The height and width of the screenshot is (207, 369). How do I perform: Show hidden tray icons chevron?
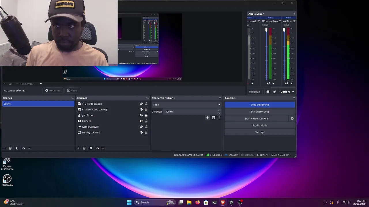point(325,202)
